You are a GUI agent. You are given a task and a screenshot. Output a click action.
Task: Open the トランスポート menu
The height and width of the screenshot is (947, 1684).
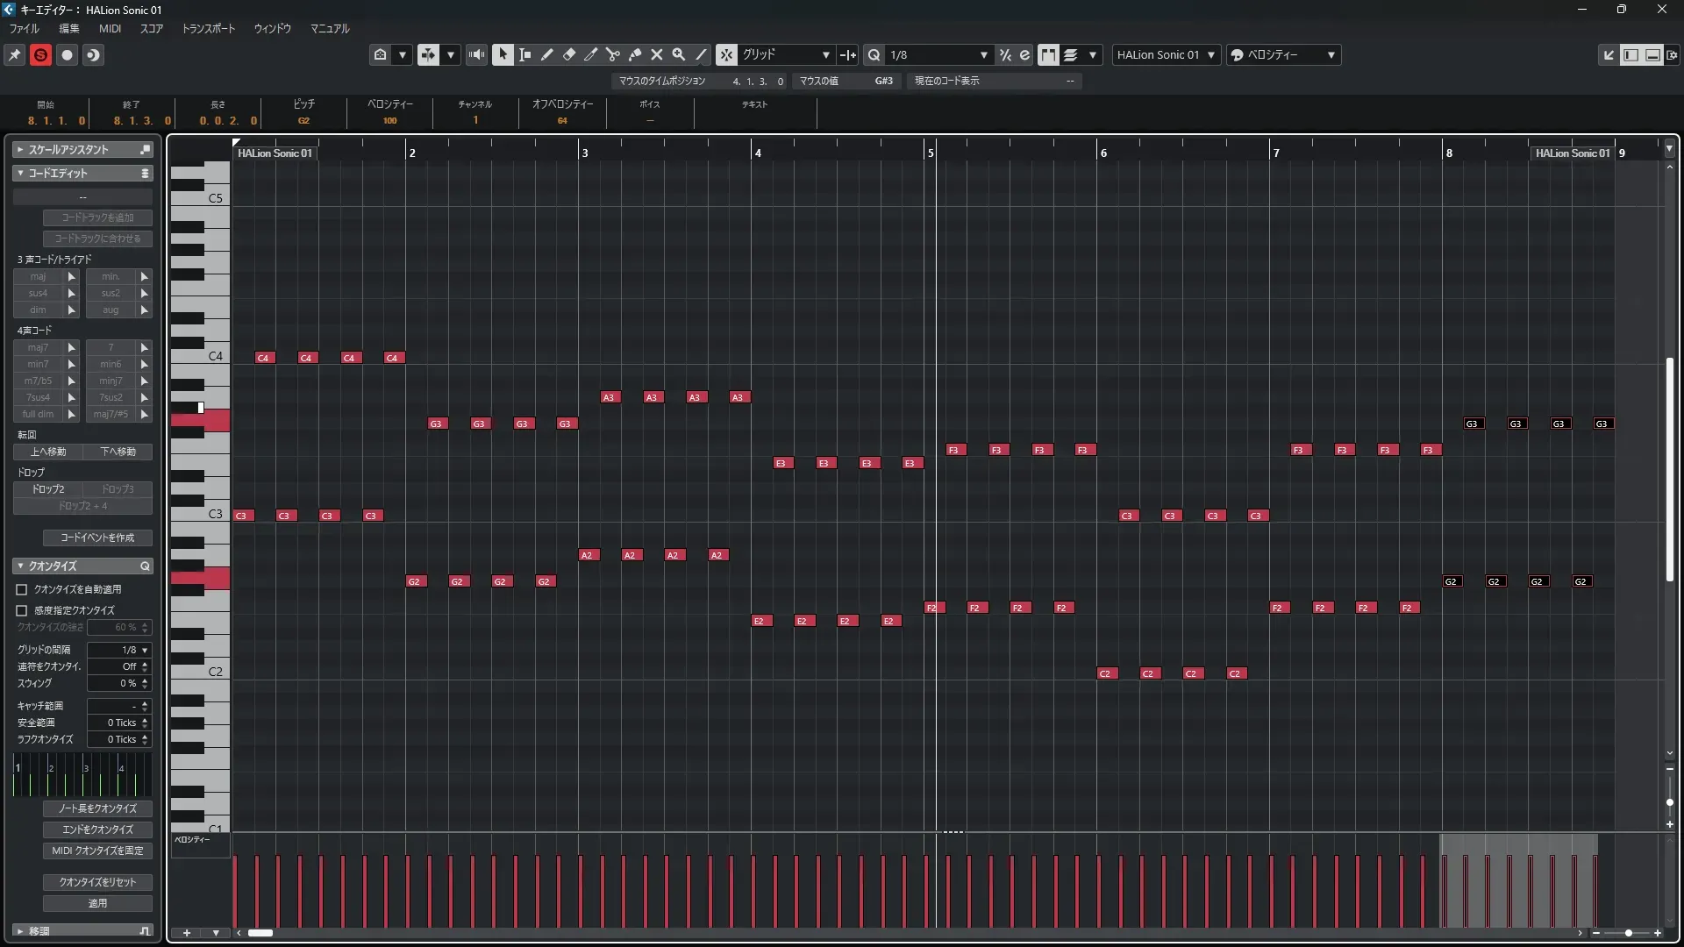coord(208,28)
